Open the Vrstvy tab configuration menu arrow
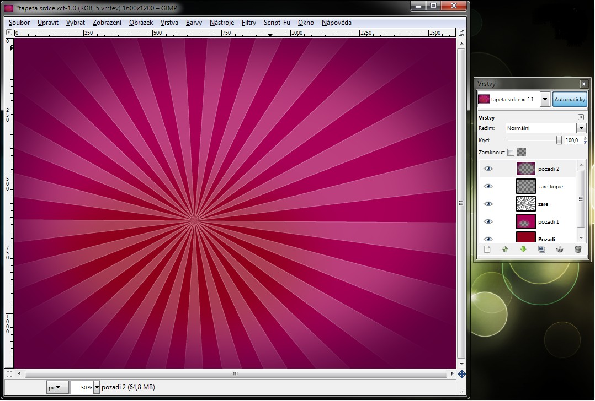Image resolution: width=595 pixels, height=401 pixels. [x=581, y=117]
